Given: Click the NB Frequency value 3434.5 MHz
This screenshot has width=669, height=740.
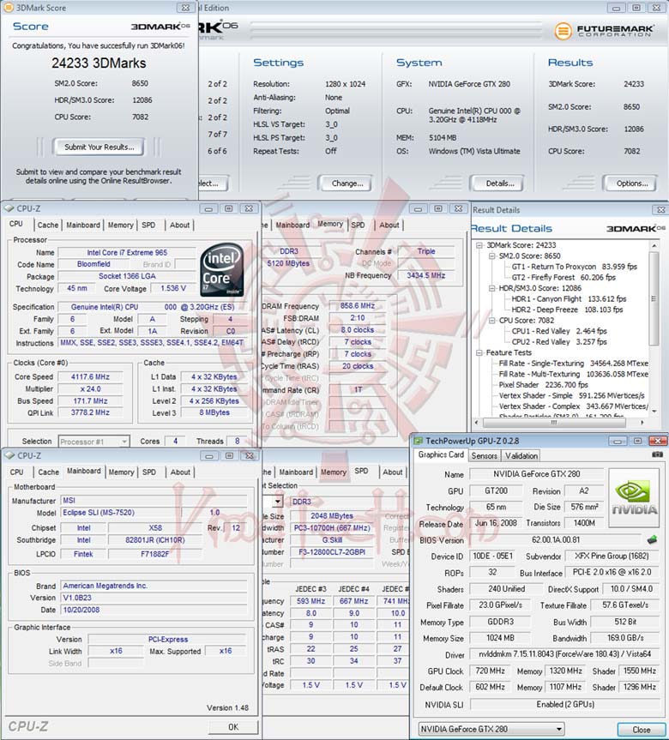Looking at the screenshot, I should [426, 275].
